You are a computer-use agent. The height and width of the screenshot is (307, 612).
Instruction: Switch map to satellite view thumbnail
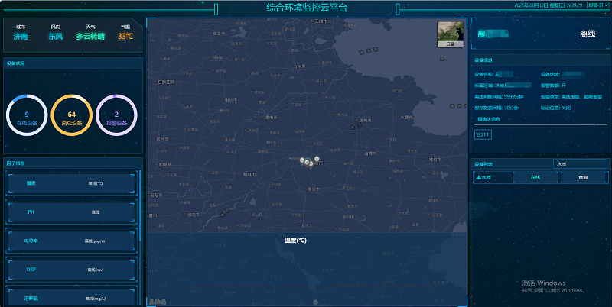pos(450,34)
